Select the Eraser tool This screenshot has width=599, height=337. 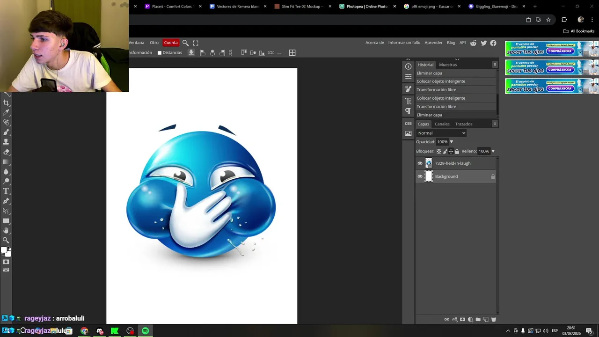click(x=6, y=152)
